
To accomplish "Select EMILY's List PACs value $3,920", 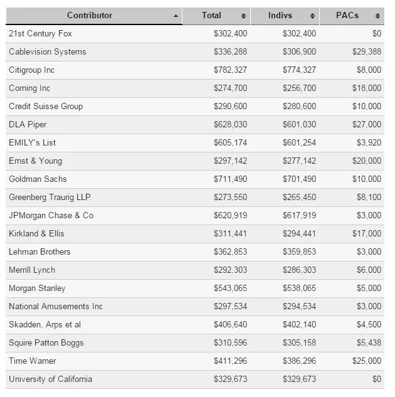I will coord(369,142).
